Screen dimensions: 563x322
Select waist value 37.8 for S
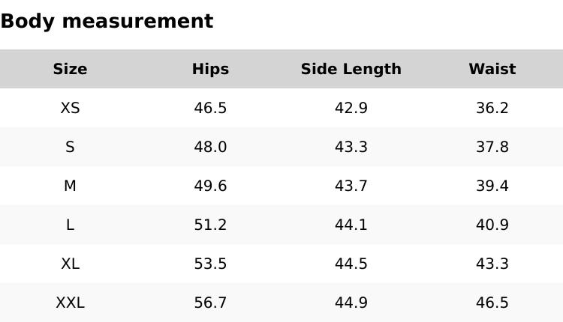[x=492, y=147]
